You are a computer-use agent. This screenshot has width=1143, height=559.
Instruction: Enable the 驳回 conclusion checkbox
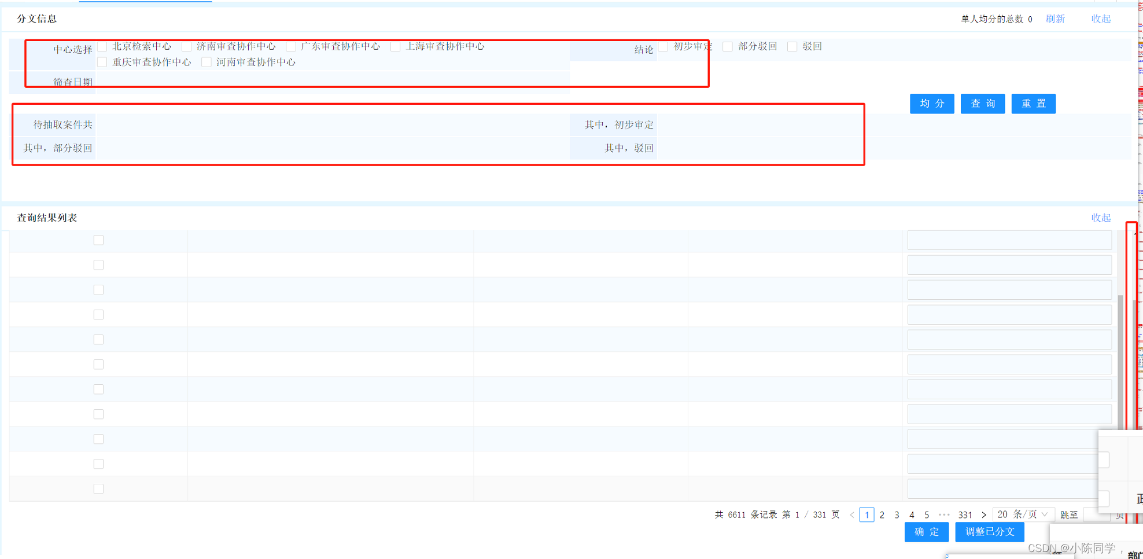[x=792, y=46]
